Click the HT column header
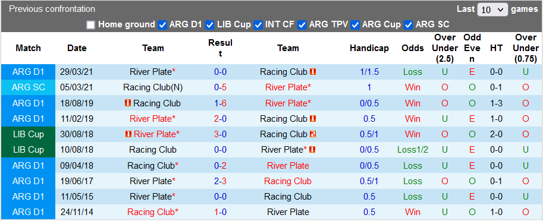 tap(496, 48)
